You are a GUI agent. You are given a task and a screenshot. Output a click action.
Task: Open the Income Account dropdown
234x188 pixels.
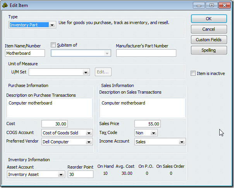coord(182,142)
